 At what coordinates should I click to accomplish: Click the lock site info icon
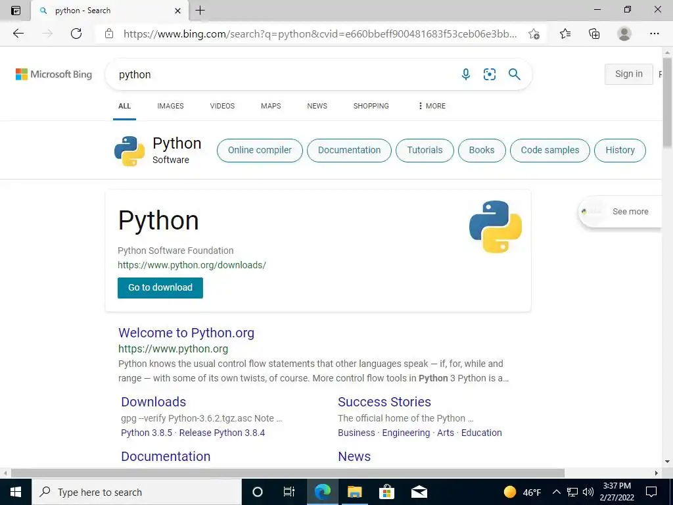[109, 34]
